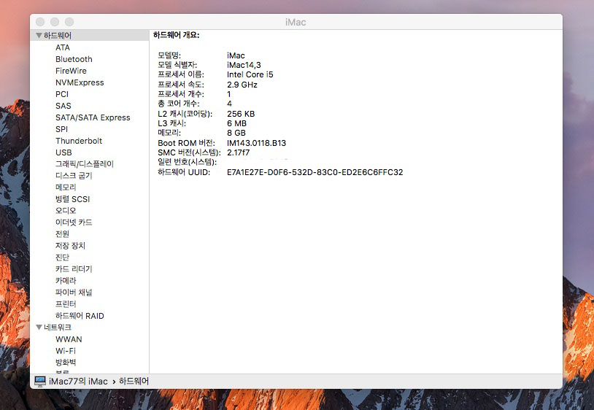Select Wi-Fi under 네트워크

(x=66, y=351)
